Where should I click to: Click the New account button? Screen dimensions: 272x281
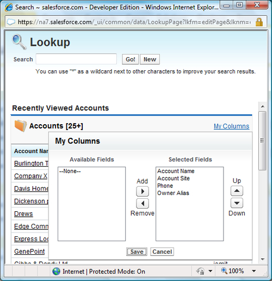click(150, 59)
